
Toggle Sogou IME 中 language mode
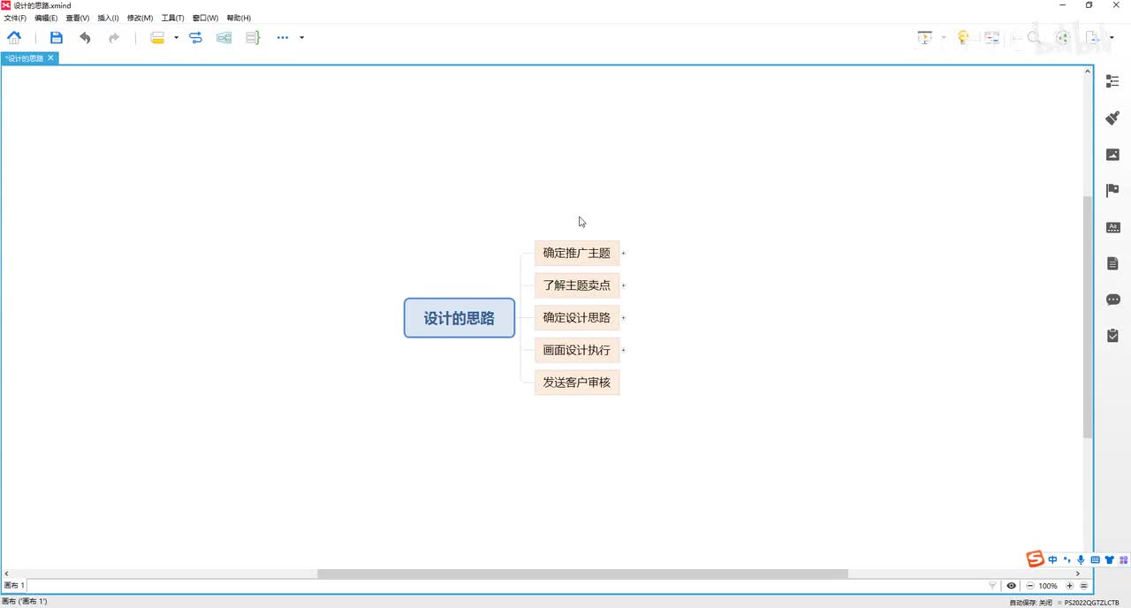click(x=1052, y=560)
